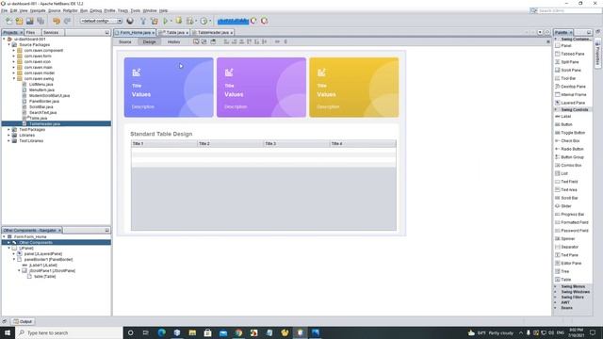Pick Progress Bar from the Palette

[x=573, y=214]
